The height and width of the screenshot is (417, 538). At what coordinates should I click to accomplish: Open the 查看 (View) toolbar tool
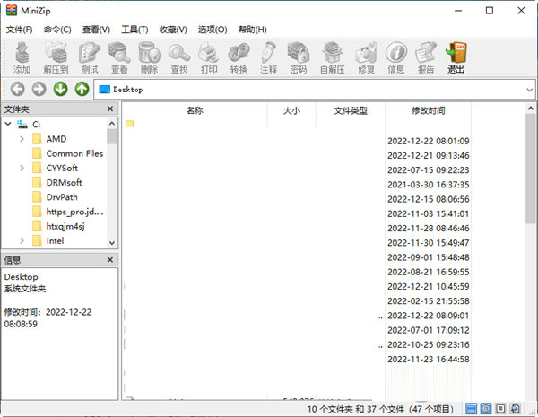click(x=119, y=57)
